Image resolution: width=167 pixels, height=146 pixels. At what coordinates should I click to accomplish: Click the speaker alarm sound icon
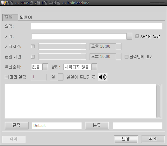[102, 77]
